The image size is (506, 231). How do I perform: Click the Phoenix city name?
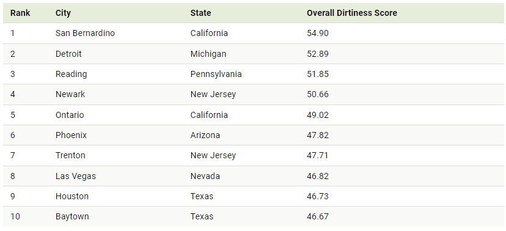click(71, 135)
